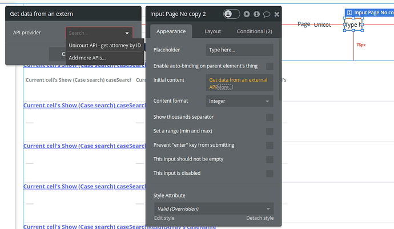
Task: Tick This input should not be empty
Action: tap(270, 159)
